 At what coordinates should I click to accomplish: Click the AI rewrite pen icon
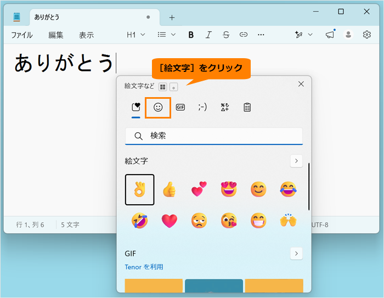298,35
